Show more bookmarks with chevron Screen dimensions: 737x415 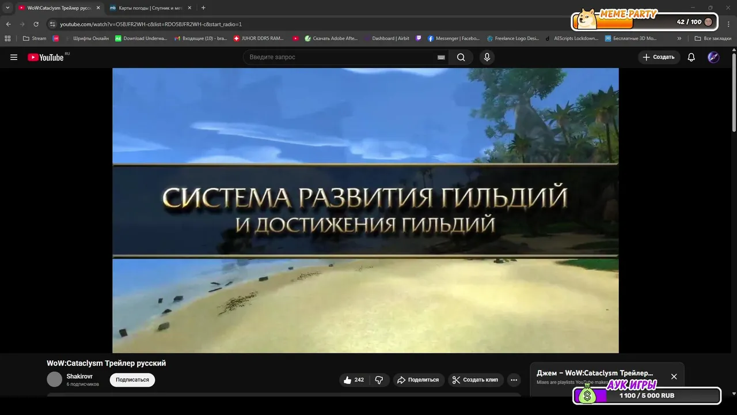679,39
